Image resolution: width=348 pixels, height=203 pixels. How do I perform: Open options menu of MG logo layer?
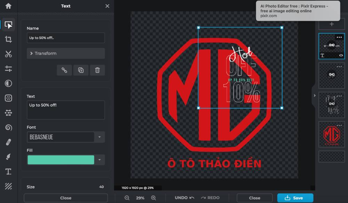pos(339,125)
